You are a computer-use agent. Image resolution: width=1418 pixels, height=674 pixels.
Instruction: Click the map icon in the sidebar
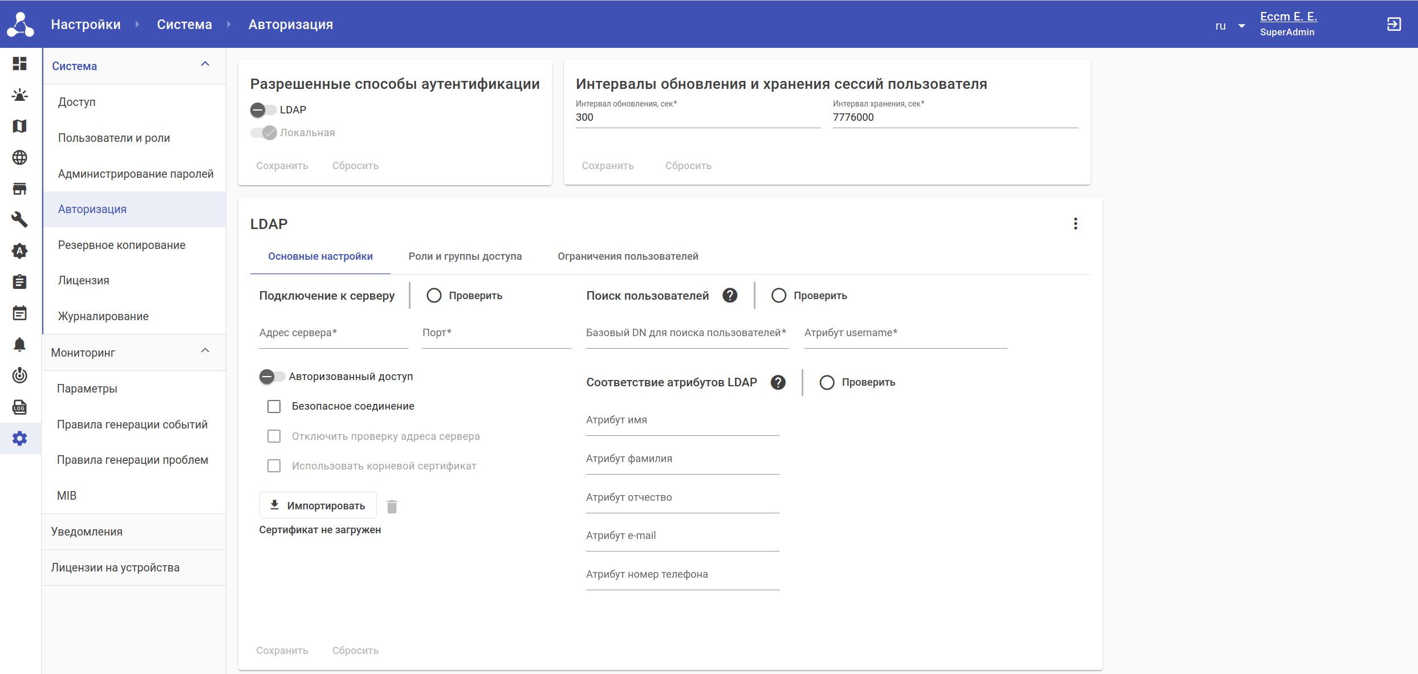pyautogui.click(x=20, y=126)
